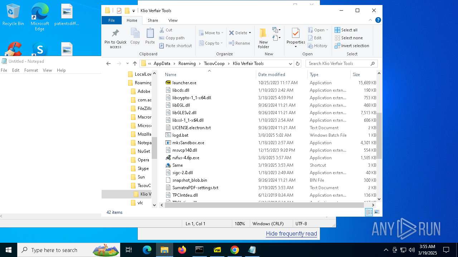Image resolution: width=458 pixels, height=257 pixels.
Task: Select the Same shortcut file
Action: 177,165
